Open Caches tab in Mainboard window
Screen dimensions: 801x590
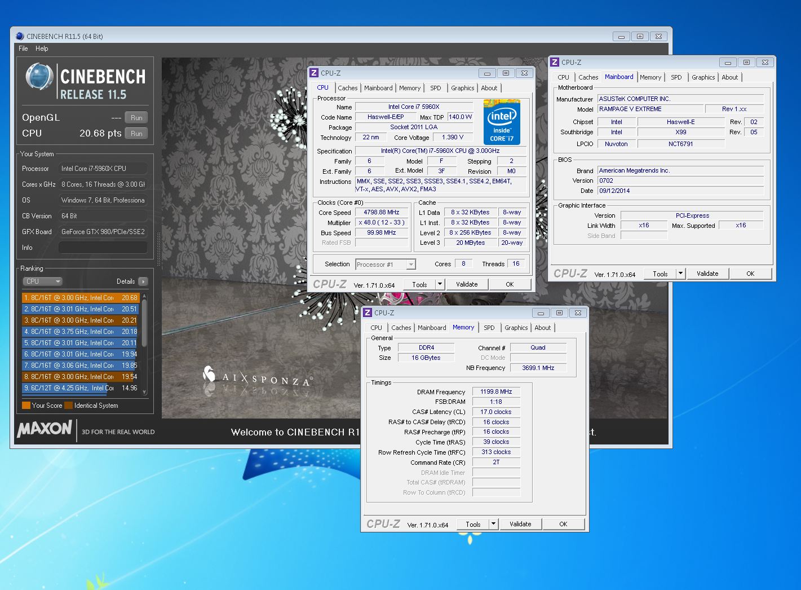click(588, 77)
